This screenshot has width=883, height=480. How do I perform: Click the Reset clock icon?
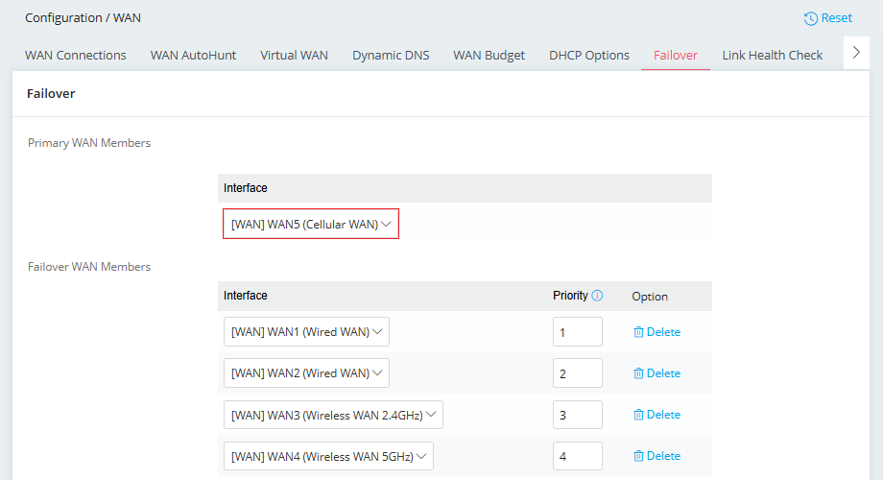point(810,18)
